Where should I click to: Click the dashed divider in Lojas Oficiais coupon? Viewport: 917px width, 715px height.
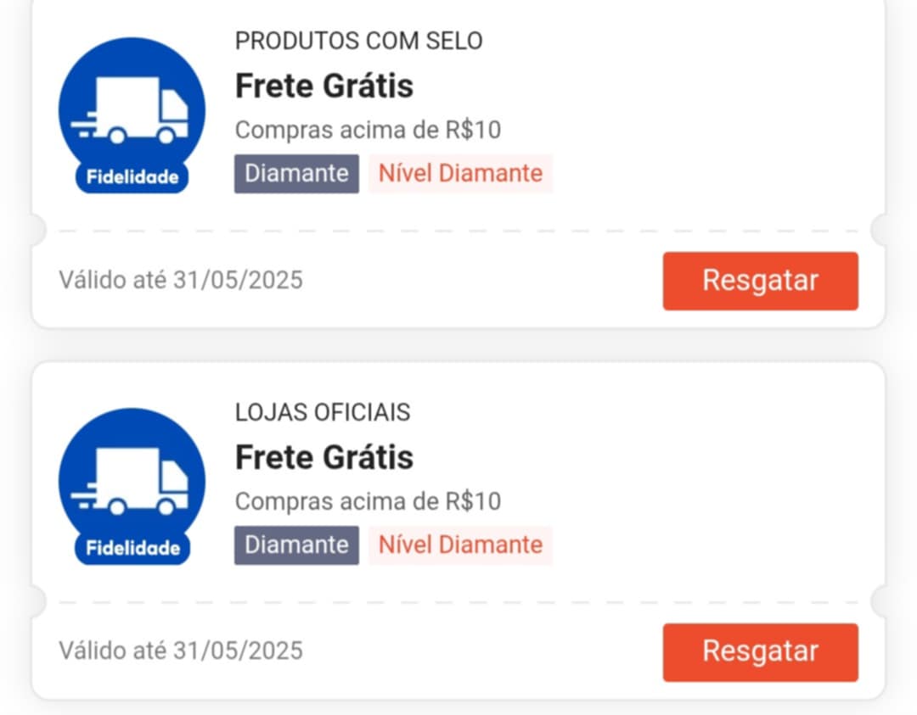tap(458, 602)
